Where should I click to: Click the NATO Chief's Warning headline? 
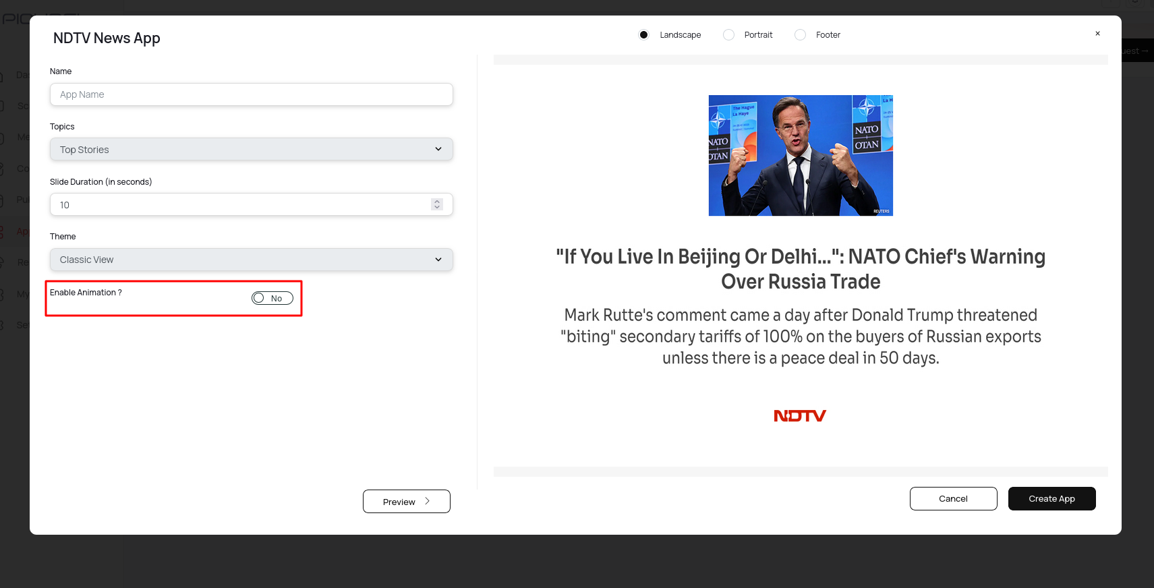point(801,269)
